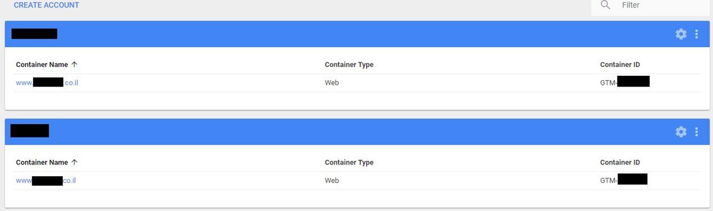The width and height of the screenshot is (713, 211).
Task: Sort first table by Container Name
Action: [42, 65]
